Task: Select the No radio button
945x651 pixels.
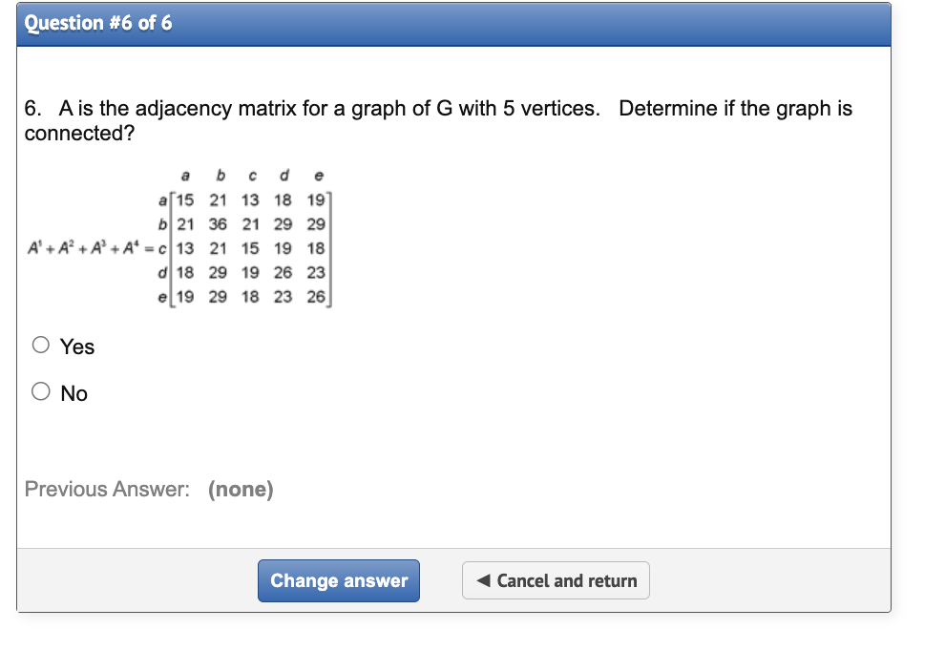Action: [x=41, y=390]
